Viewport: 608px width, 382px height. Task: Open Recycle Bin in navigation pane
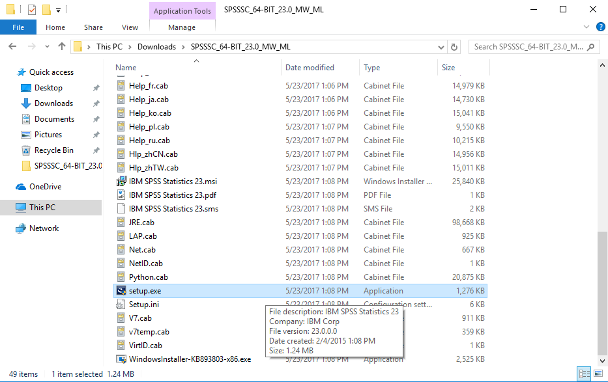pyautogui.click(x=54, y=150)
